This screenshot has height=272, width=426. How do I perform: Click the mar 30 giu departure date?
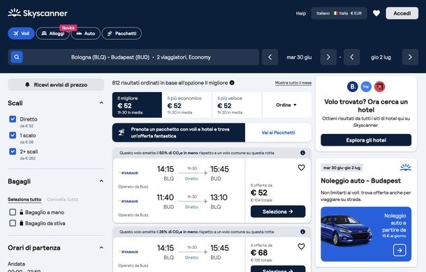(299, 57)
